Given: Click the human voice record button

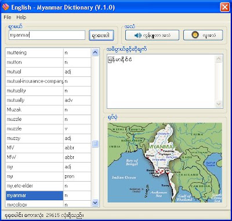Looking at the screenshot, I should click(203, 35).
